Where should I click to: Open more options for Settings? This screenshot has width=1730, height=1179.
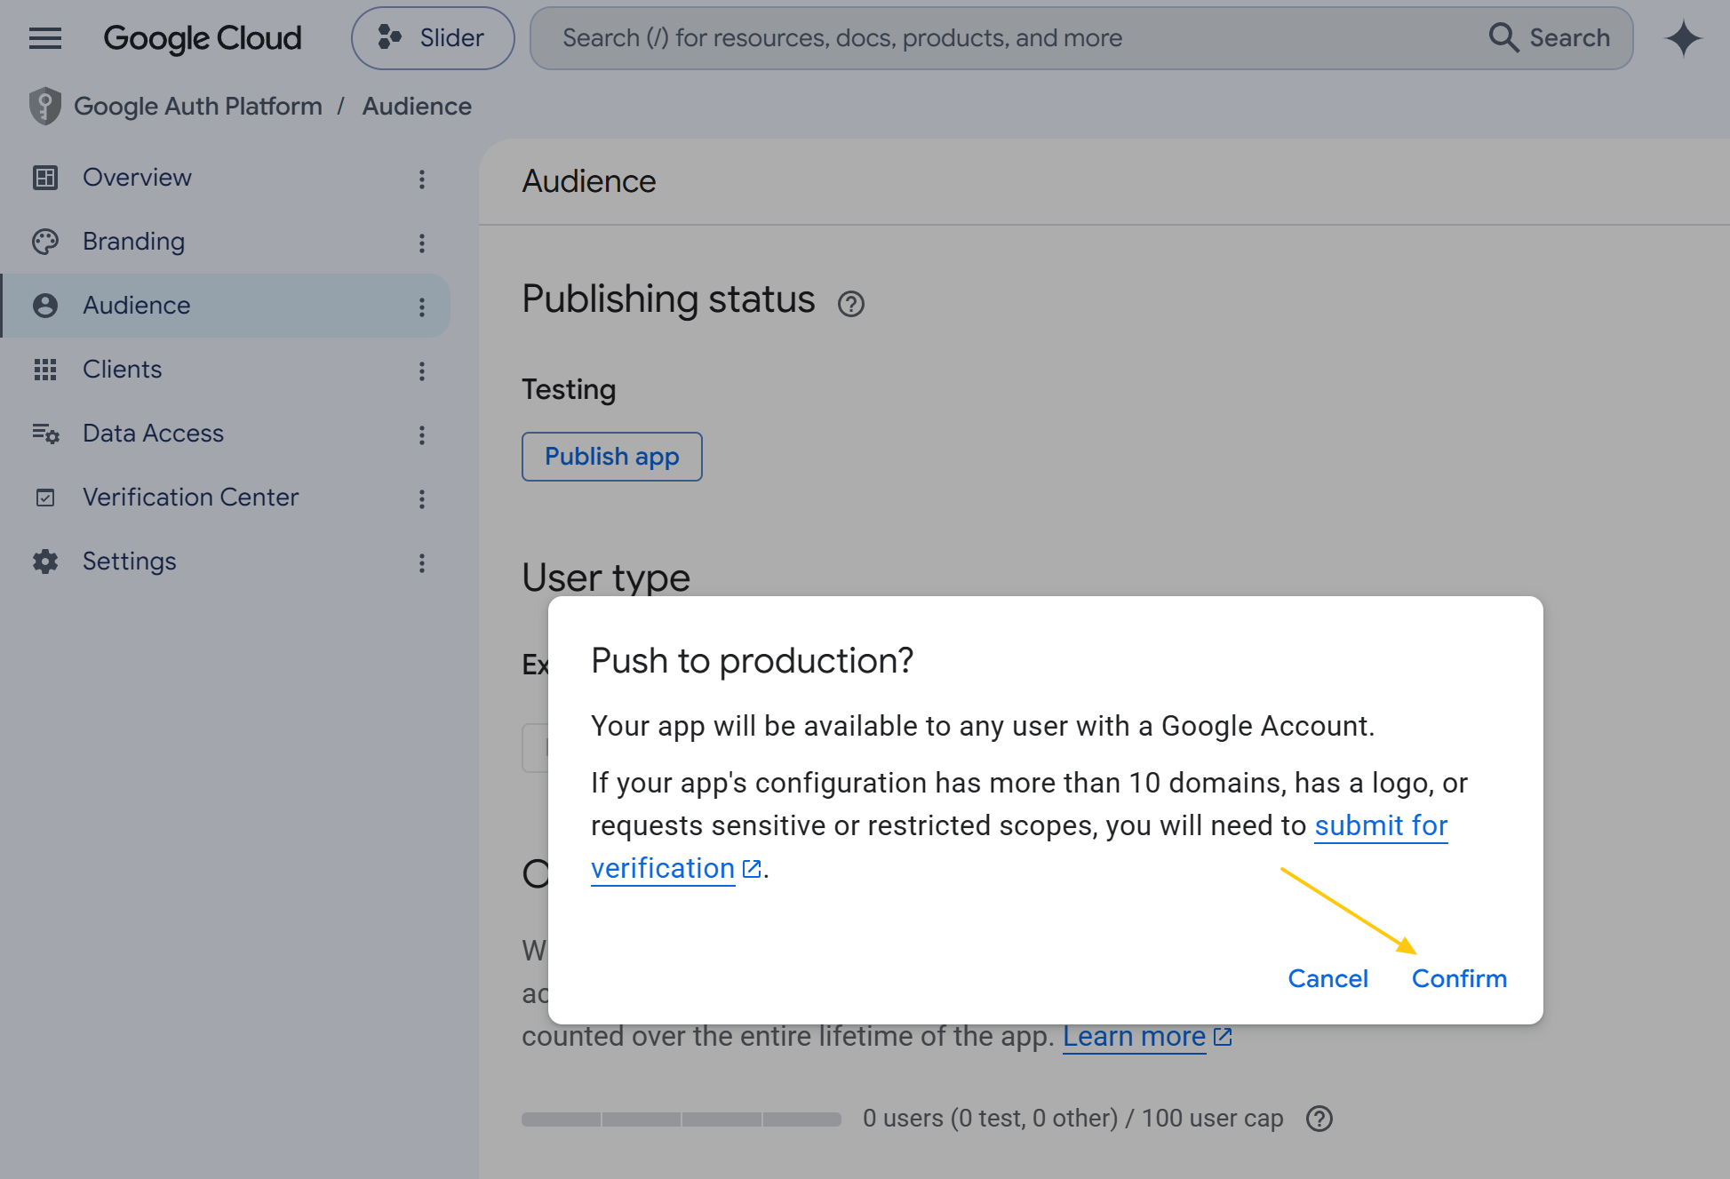422,563
